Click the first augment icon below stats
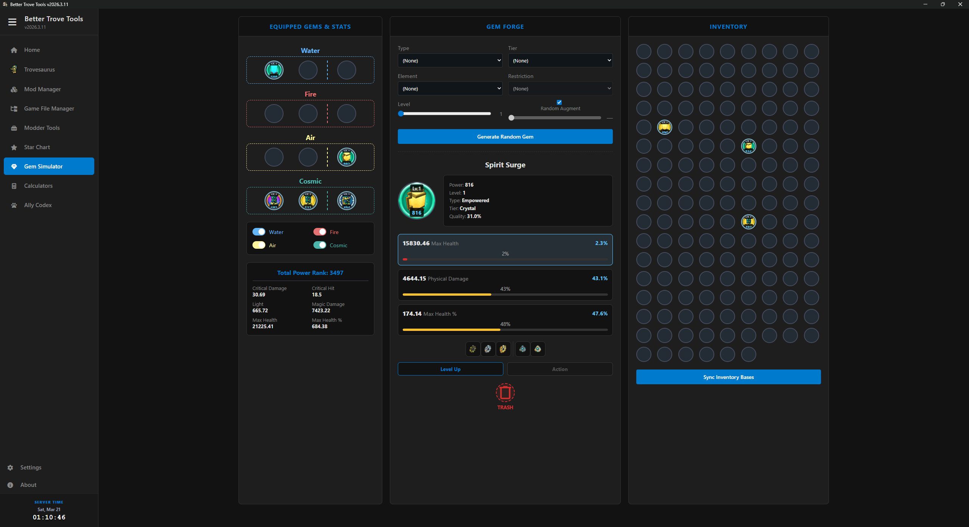Image resolution: width=969 pixels, height=527 pixels. coord(473,349)
